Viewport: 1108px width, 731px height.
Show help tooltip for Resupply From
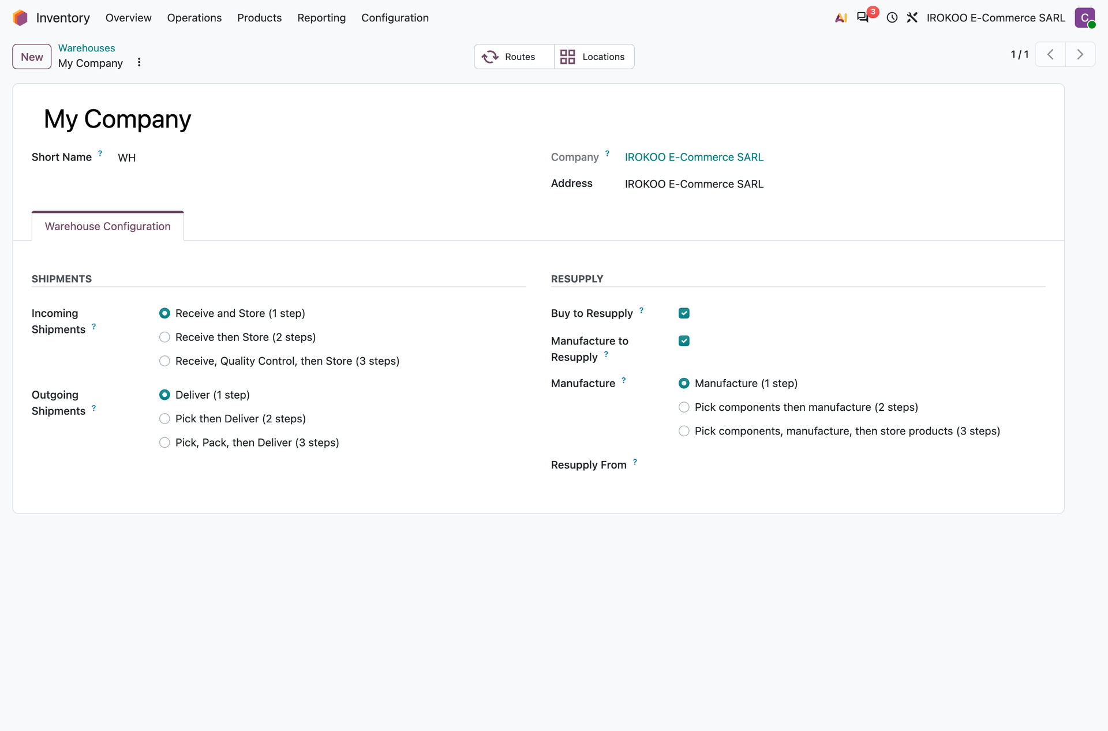635,462
